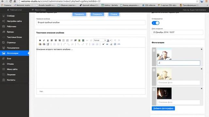Viewport: 209px width, 117px height.
Task: Click the Слайдер icon in the sidebar
Action: pos(4,16)
